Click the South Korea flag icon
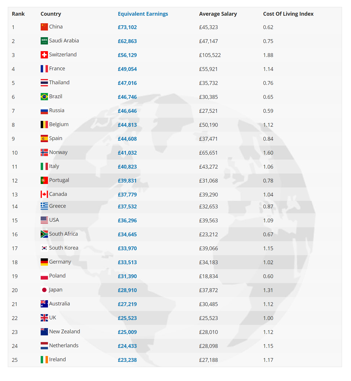The height and width of the screenshot is (381, 351). click(44, 248)
